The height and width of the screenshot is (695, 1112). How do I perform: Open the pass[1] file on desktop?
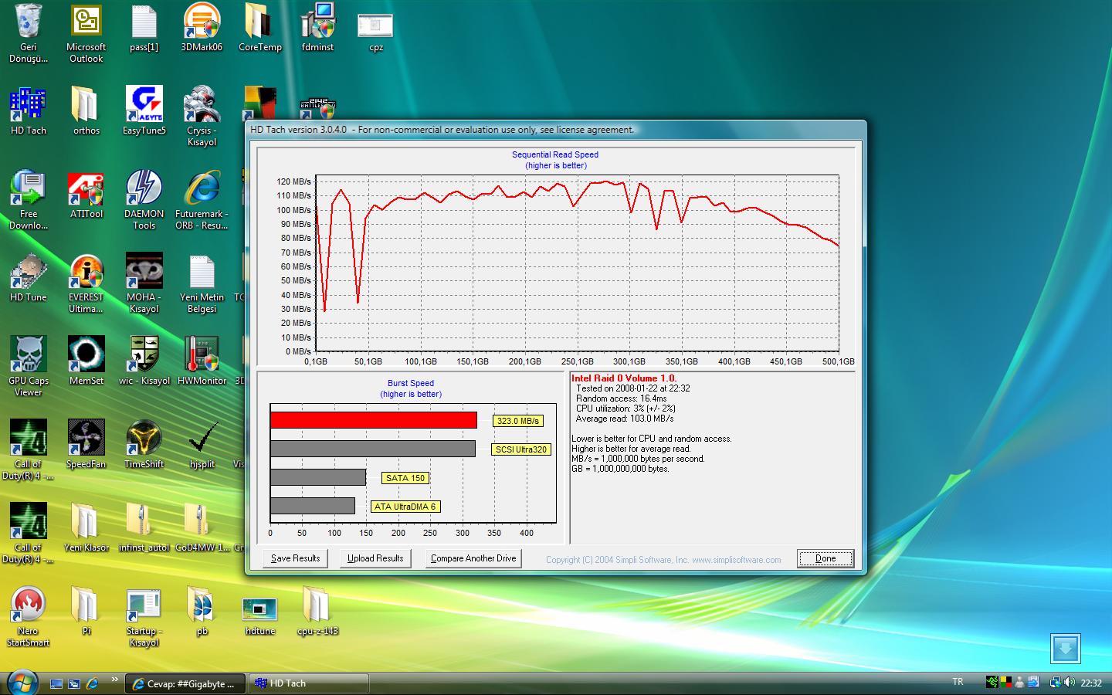tap(144, 28)
